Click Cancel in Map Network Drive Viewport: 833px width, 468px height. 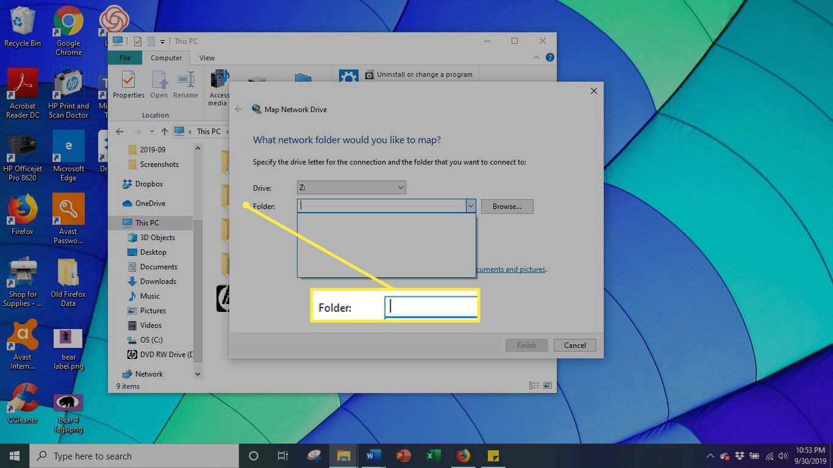574,345
